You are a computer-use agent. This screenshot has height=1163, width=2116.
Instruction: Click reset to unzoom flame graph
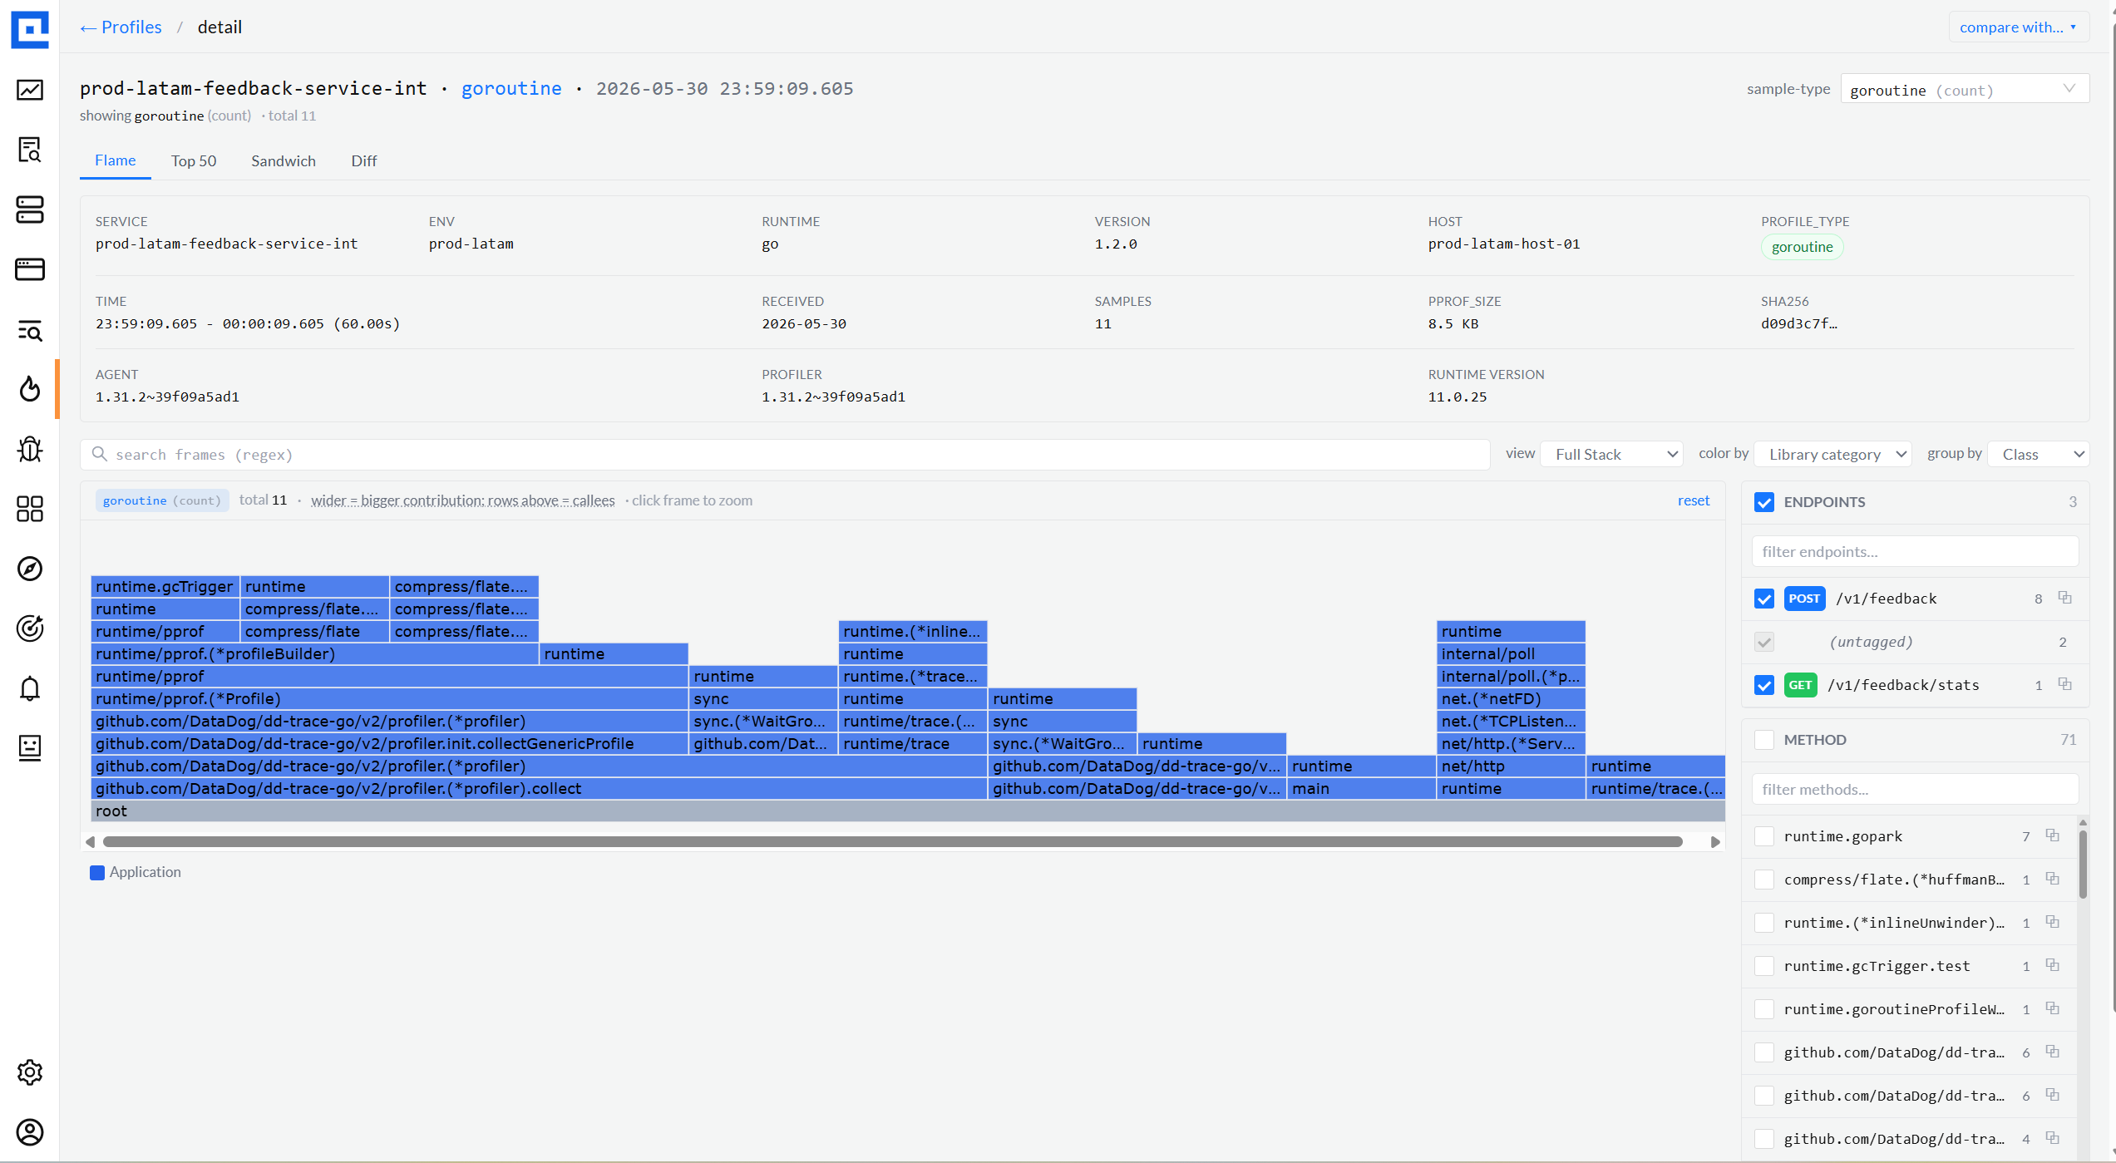(1694, 500)
